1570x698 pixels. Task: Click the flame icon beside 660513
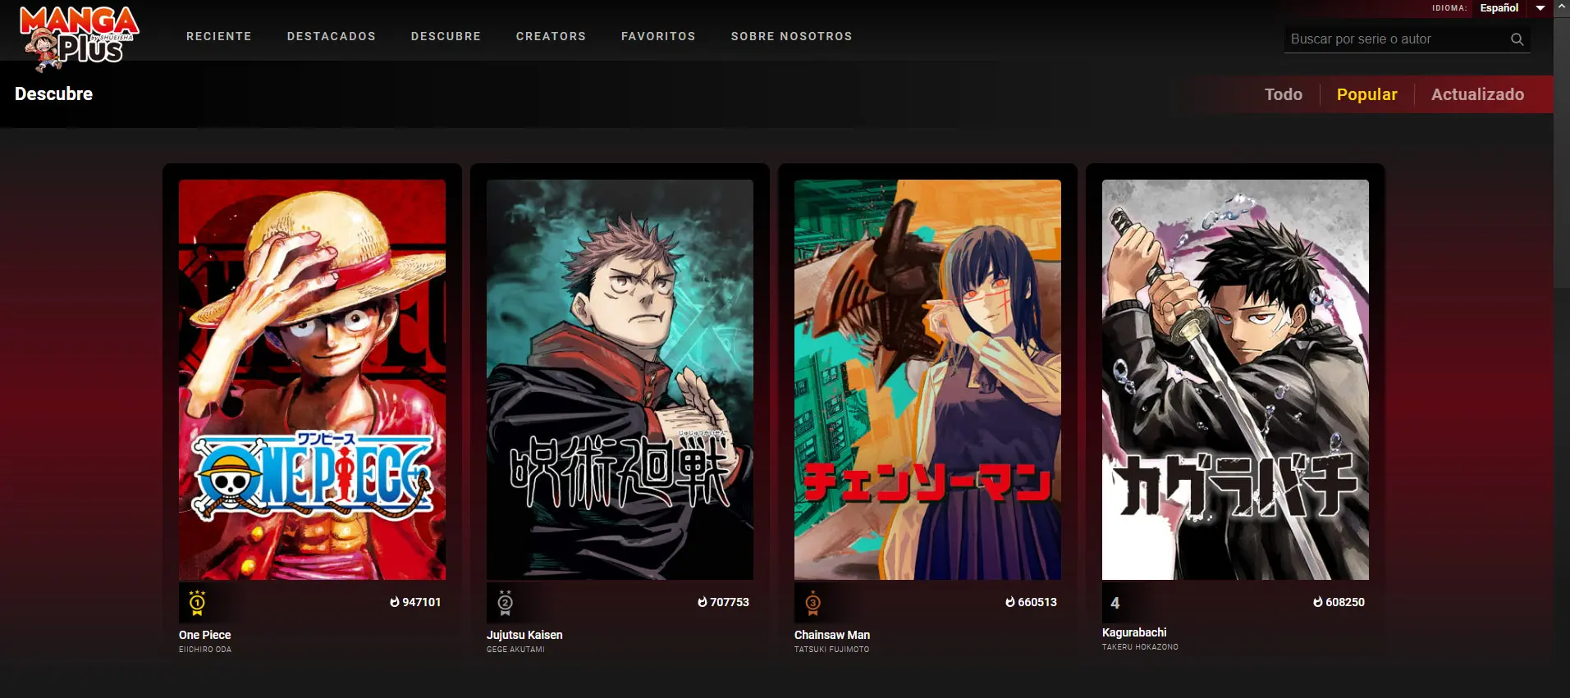(1010, 602)
